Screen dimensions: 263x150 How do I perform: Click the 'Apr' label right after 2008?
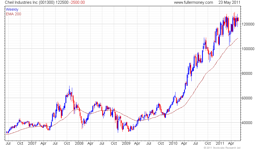tap(90, 144)
